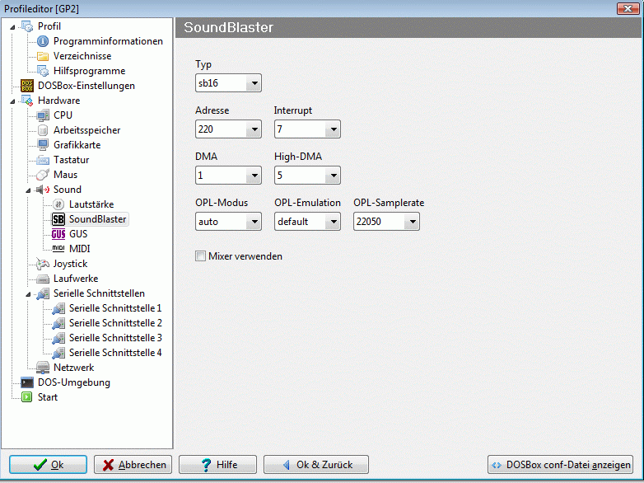Click the Hardware node icon
The height and width of the screenshot is (483, 644).
pyautogui.click(x=27, y=101)
